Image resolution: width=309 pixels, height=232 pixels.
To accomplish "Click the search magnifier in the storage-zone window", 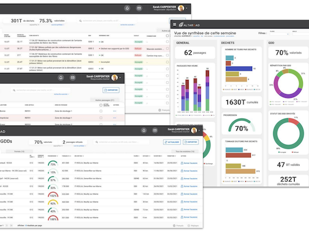I will click(14, 90).
